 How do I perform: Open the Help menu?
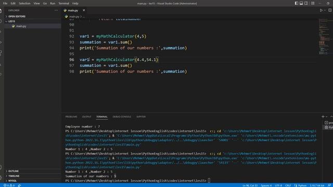(x=75, y=3)
